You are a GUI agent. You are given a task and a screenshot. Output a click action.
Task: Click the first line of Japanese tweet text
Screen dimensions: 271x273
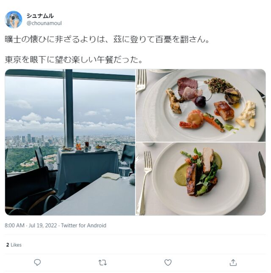(x=107, y=39)
